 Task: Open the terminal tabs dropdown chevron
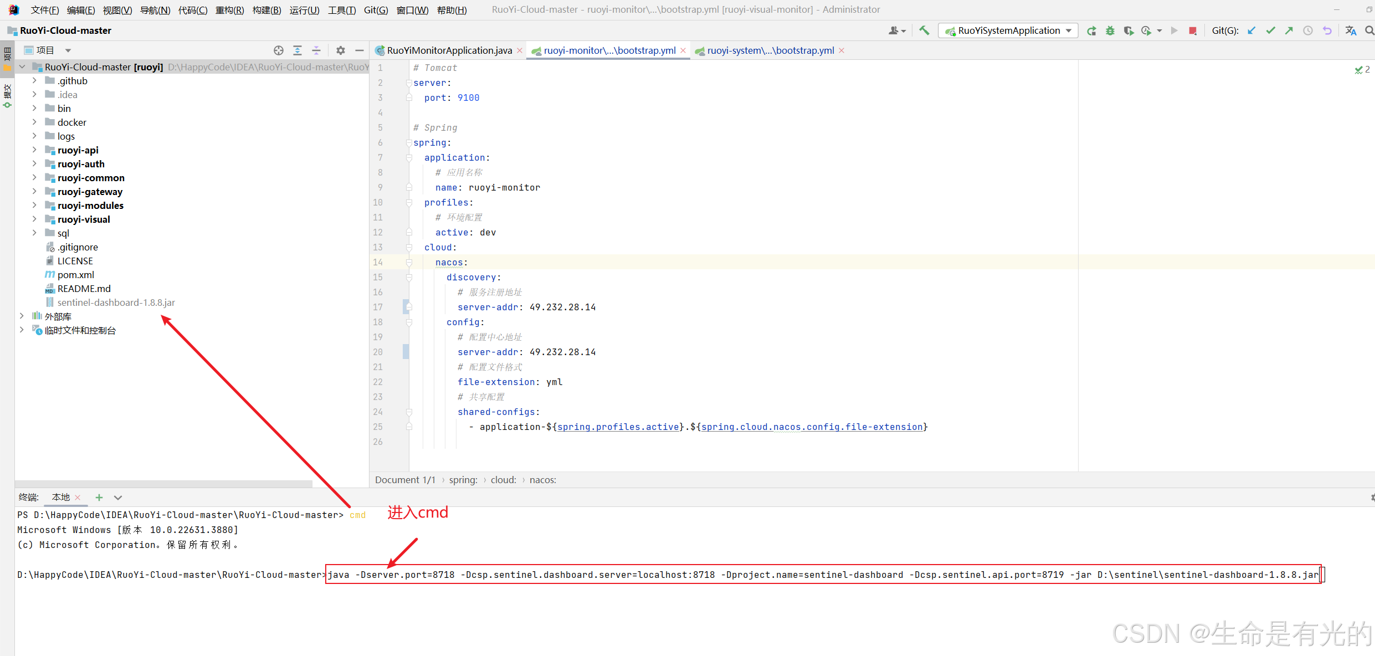pos(118,498)
